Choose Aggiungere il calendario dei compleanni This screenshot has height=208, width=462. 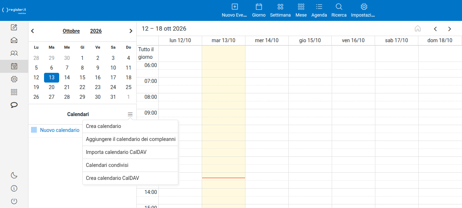[130, 140]
